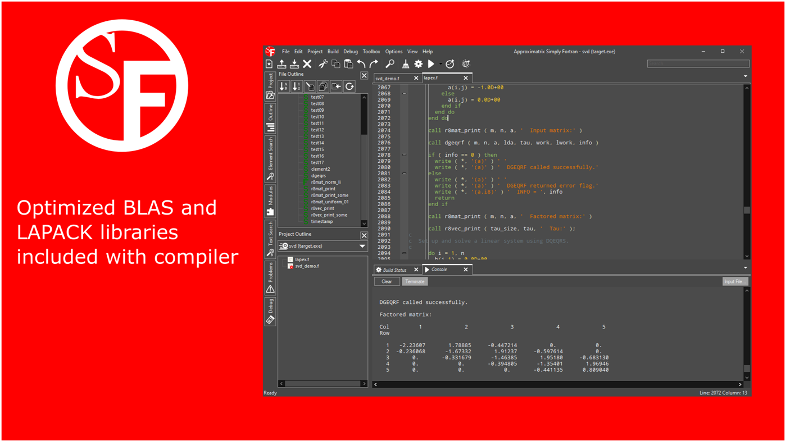Select lapex.f in Project Outline
The height and width of the screenshot is (442, 786).
point(302,259)
